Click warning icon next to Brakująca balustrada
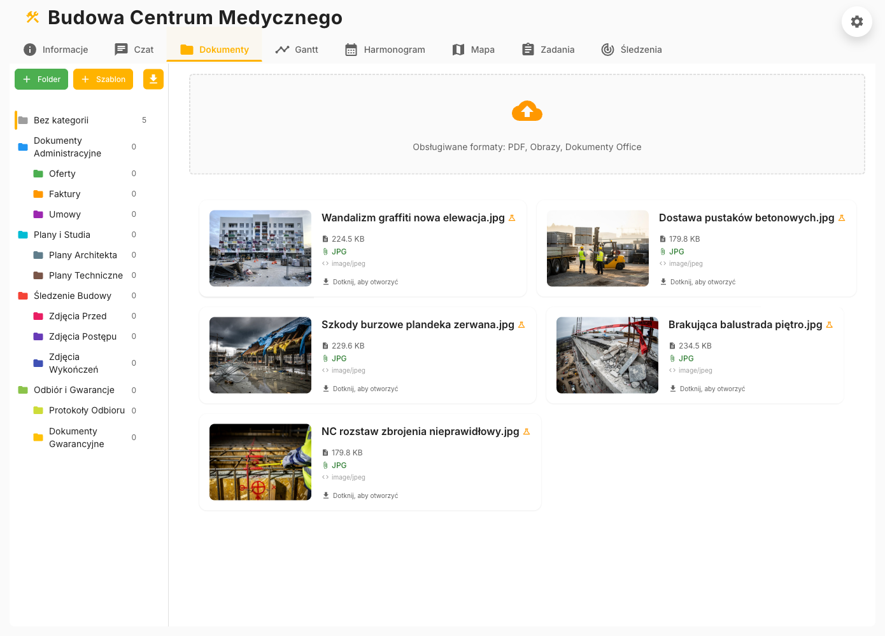 (x=830, y=325)
